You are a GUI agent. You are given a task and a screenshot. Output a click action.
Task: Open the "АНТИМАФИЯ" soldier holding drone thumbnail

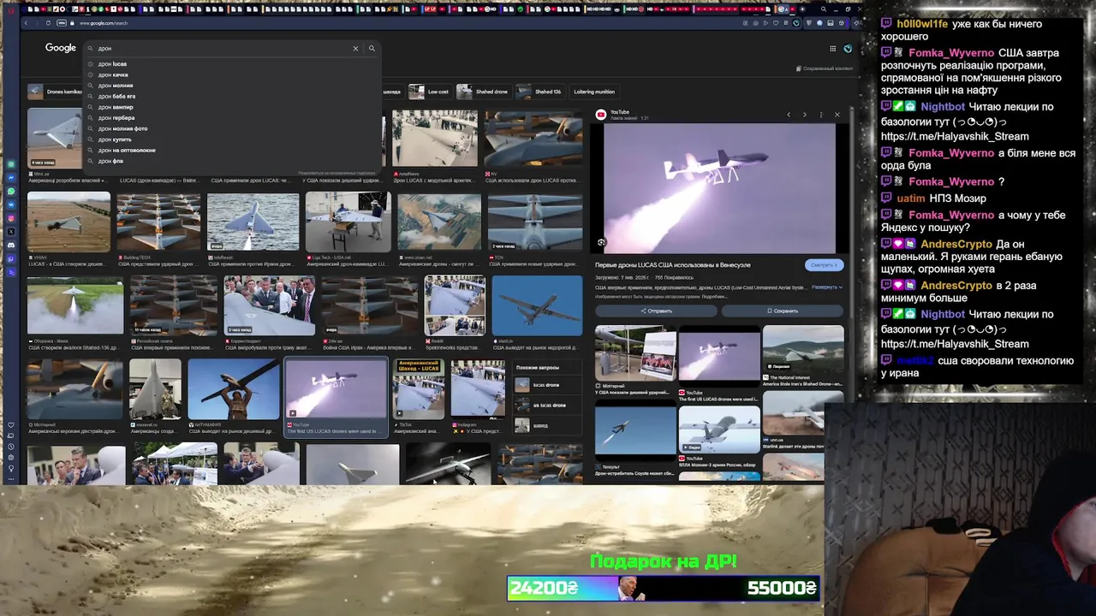pos(233,389)
